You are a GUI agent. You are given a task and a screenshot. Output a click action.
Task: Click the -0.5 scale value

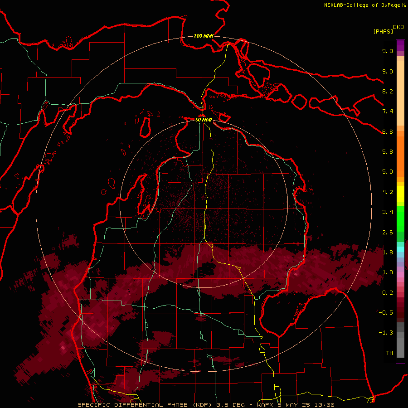[x=386, y=313]
